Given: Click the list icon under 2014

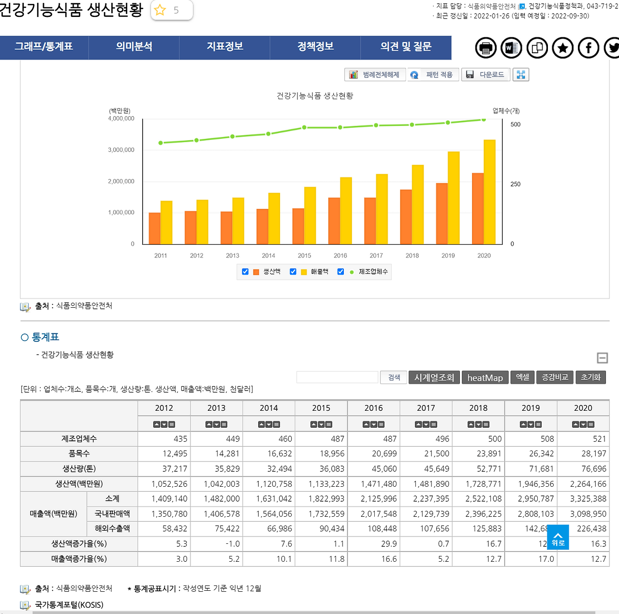Looking at the screenshot, I should click(x=277, y=424).
